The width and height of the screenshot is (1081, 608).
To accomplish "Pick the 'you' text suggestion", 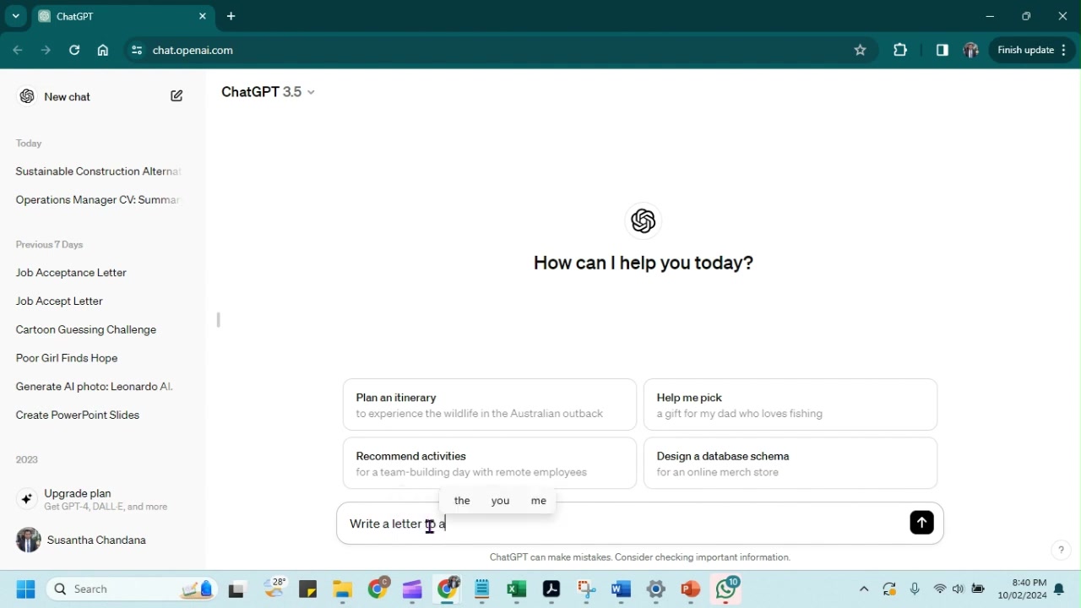I will coord(500,501).
